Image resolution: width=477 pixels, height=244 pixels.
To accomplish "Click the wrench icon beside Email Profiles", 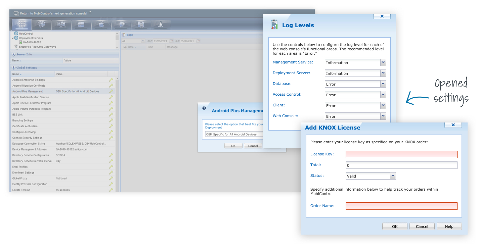I will (x=111, y=167).
